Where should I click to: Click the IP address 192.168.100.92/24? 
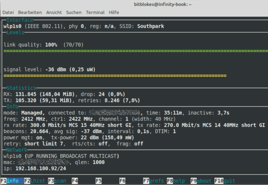coord(41,168)
